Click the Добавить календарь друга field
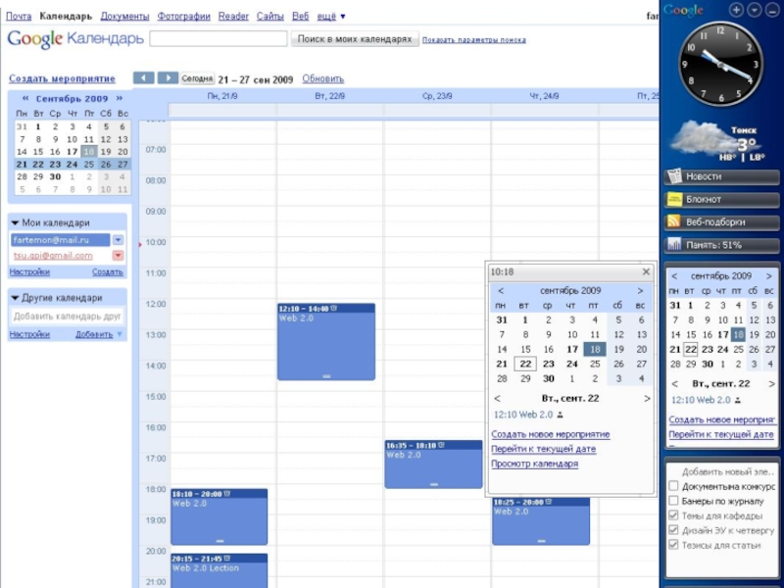This screenshot has height=588, width=784. (x=67, y=316)
